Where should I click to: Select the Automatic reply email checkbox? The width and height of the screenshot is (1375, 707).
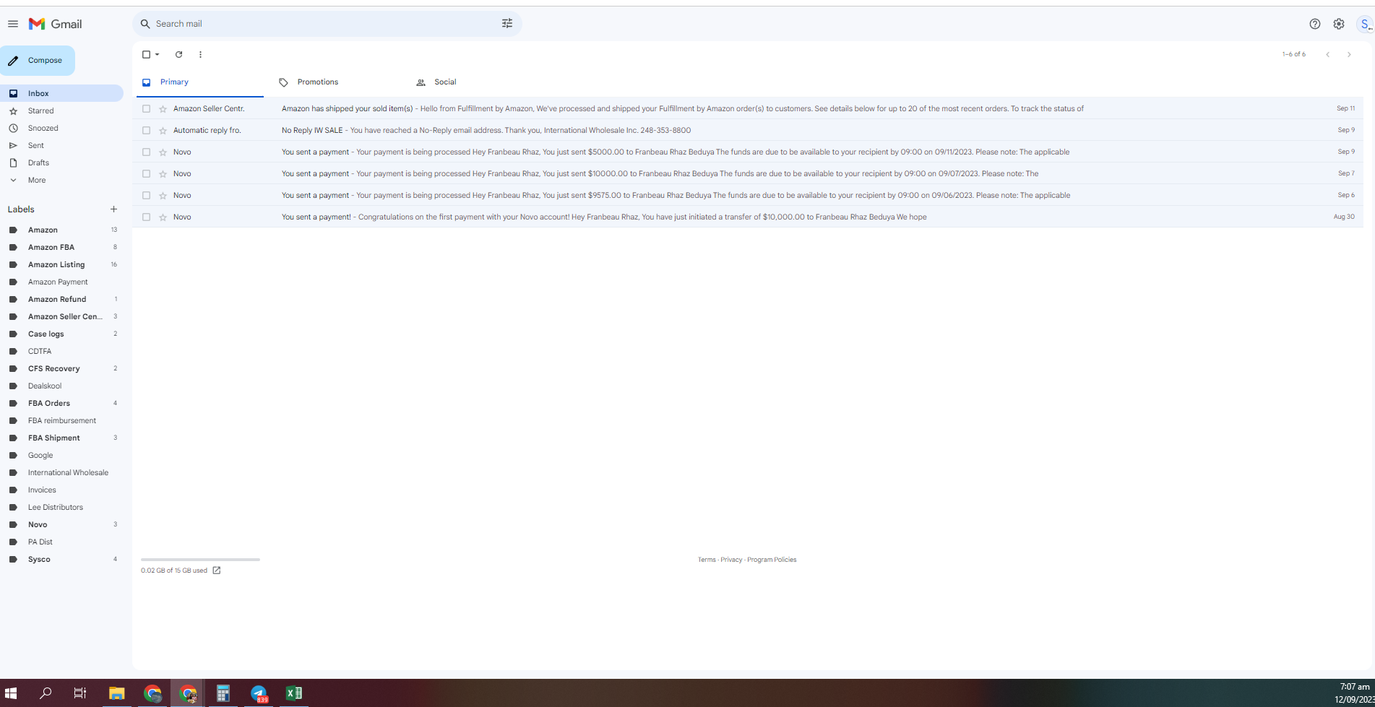(x=146, y=131)
